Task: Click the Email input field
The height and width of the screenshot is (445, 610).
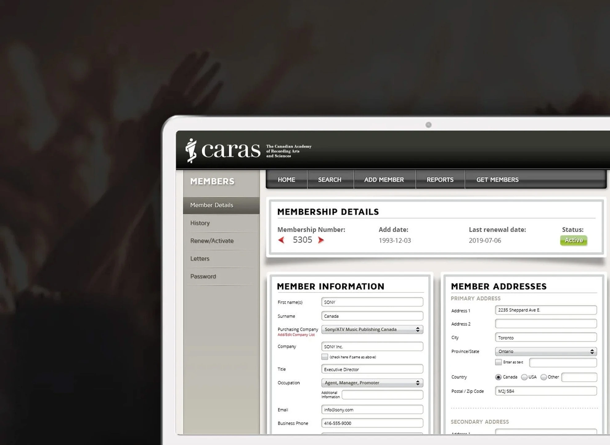Action: (x=372, y=410)
